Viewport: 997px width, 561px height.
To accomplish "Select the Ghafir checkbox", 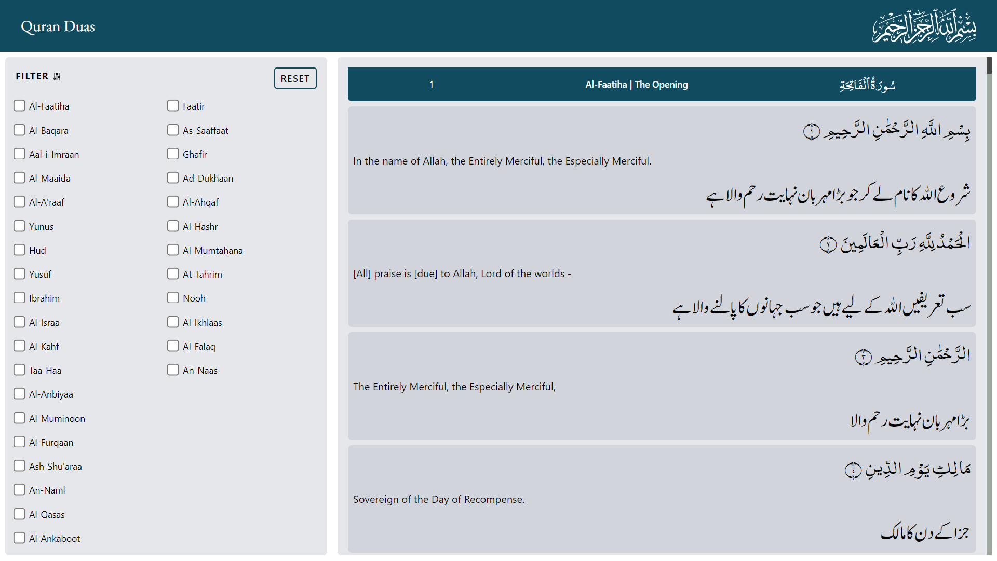I will [x=173, y=154].
